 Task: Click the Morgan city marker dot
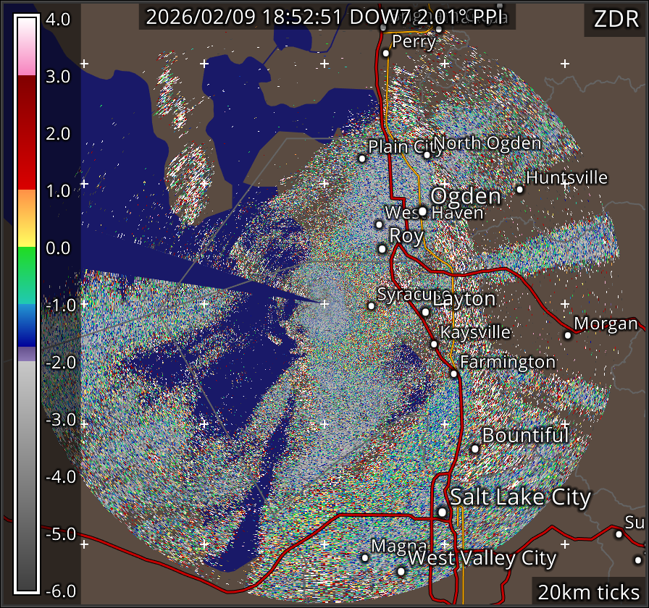(x=568, y=335)
